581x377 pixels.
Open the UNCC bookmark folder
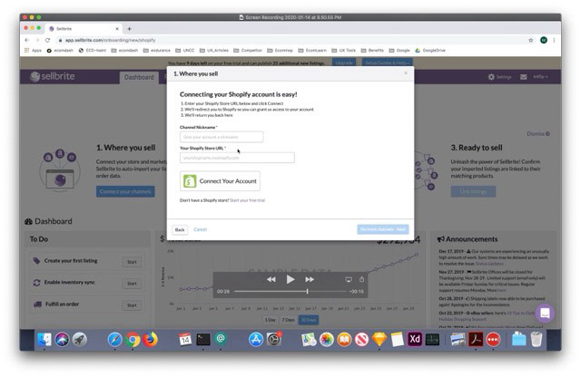coord(185,51)
